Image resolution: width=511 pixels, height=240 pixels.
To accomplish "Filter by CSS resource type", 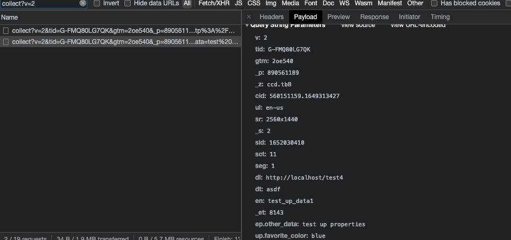I will pyautogui.click(x=254, y=3).
